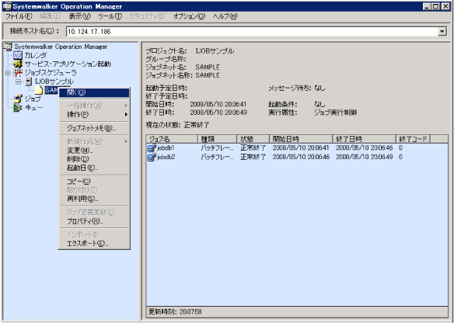454x323 pixels.
Task: Open the オプション(O) menu
Action: 189,16
